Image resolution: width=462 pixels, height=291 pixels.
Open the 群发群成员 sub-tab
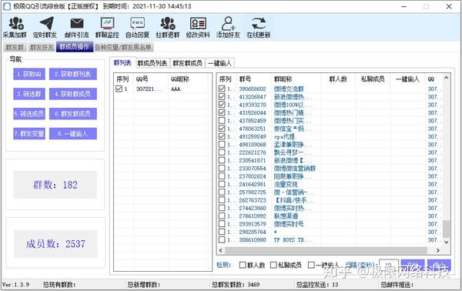coord(187,63)
